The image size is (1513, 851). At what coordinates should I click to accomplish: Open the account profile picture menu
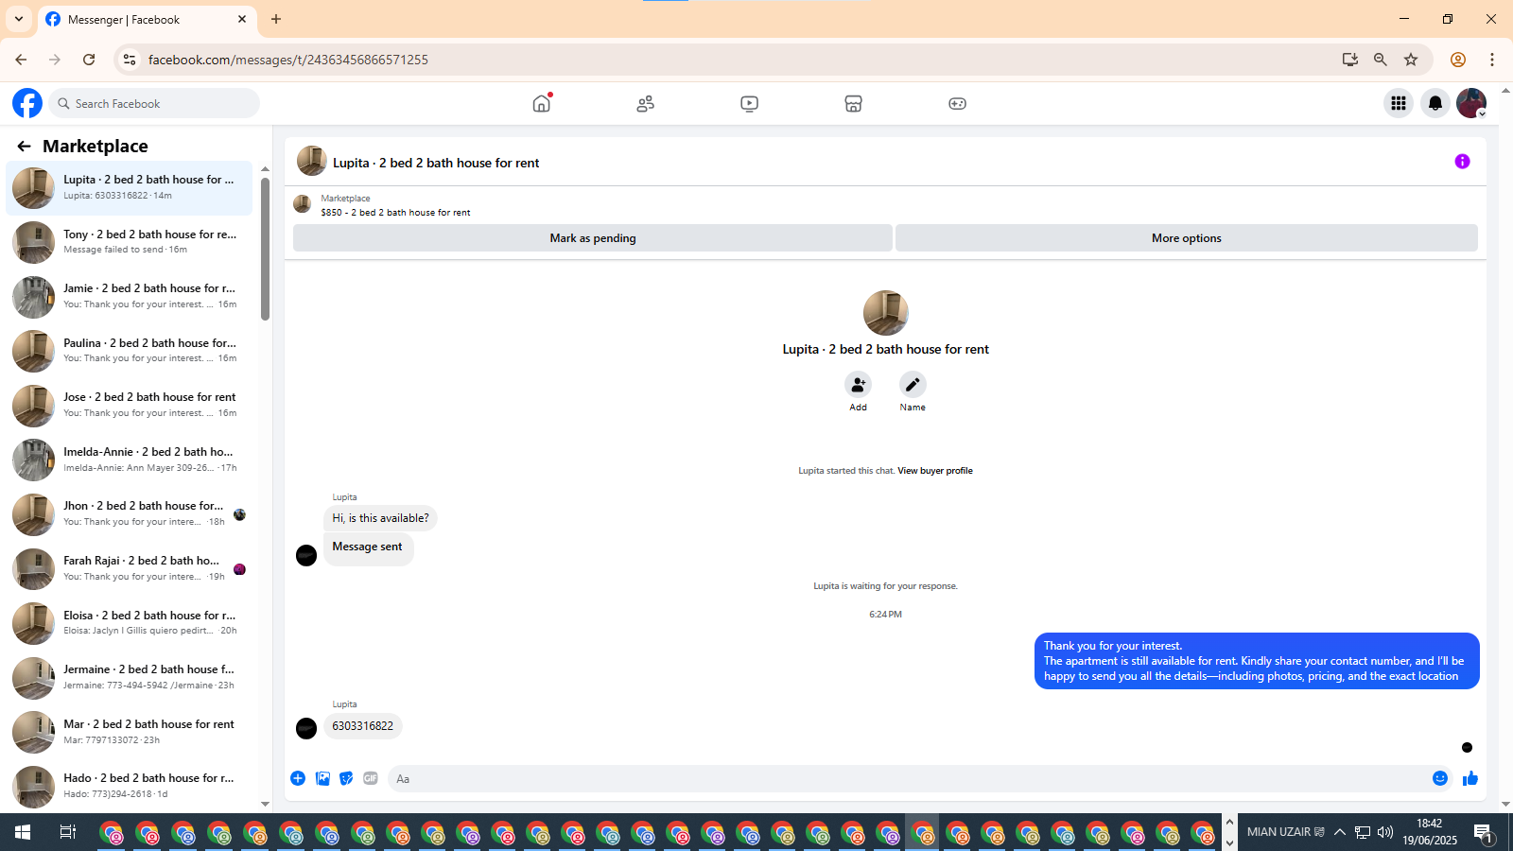[1471, 103]
